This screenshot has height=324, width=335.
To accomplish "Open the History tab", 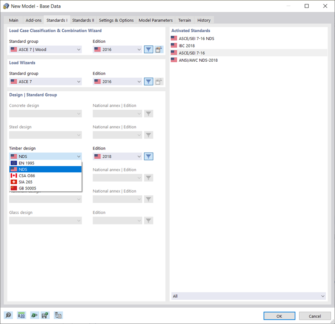I will (204, 20).
